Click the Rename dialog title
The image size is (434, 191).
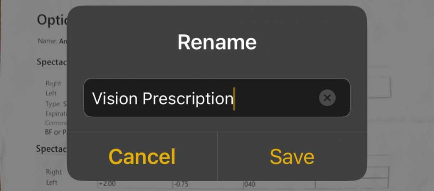(x=217, y=42)
